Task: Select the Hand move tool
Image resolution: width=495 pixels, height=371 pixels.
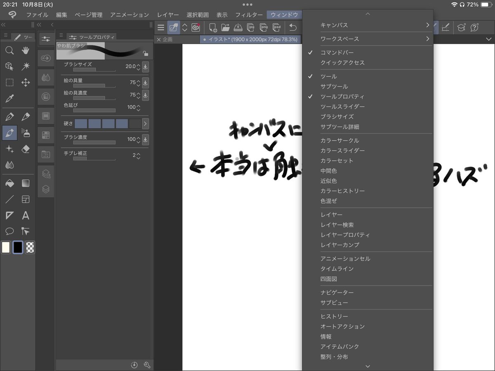Action: click(x=26, y=50)
